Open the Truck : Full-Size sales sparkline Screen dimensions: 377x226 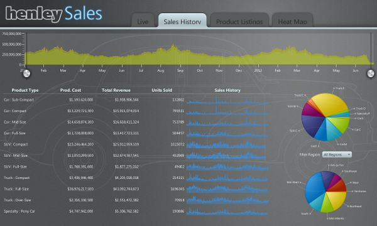pos(227,189)
